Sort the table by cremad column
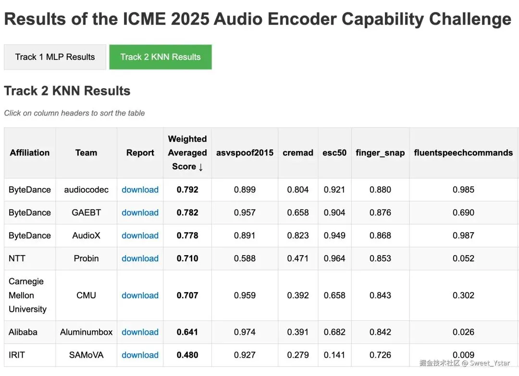The width and height of the screenshot is (519, 376). pyautogui.click(x=298, y=153)
